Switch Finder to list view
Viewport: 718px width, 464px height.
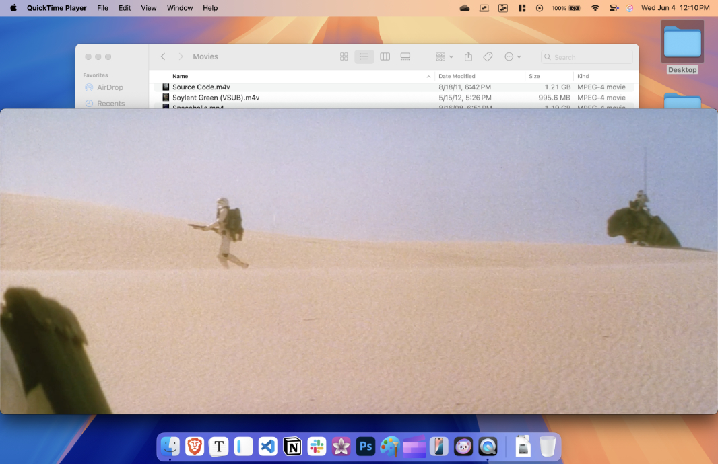click(x=364, y=56)
